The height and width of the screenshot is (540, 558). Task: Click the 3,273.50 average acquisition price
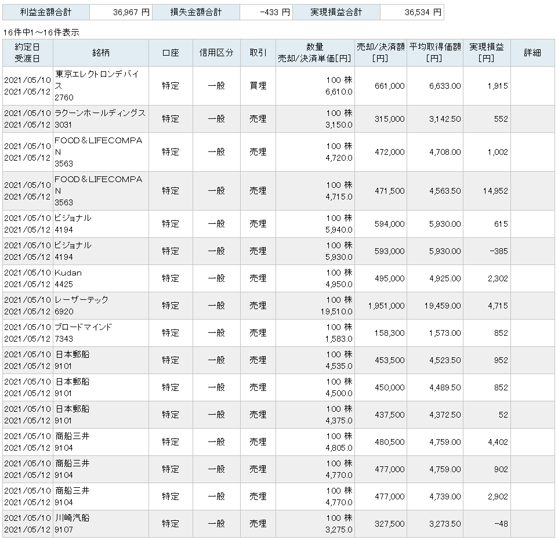(445, 524)
